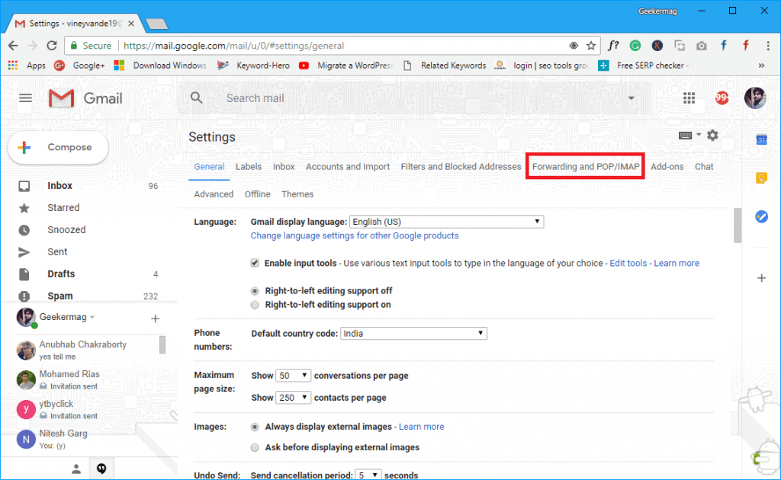Image resolution: width=781 pixels, height=480 pixels.
Task: Click the Compose button
Action: coord(58,147)
